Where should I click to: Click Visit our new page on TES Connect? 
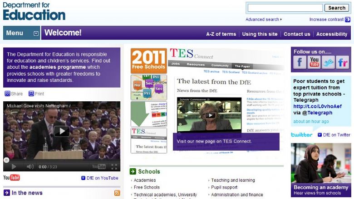pyautogui.click(x=214, y=142)
